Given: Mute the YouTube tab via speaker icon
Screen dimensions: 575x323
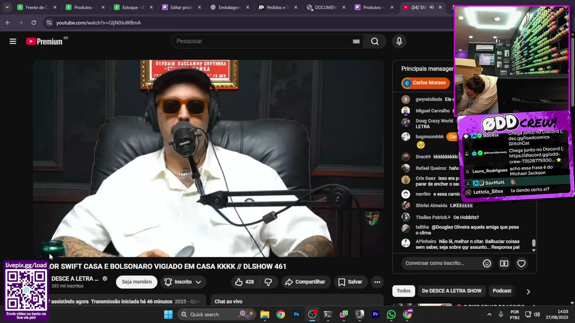Looking at the screenshot, I should (x=432, y=7).
